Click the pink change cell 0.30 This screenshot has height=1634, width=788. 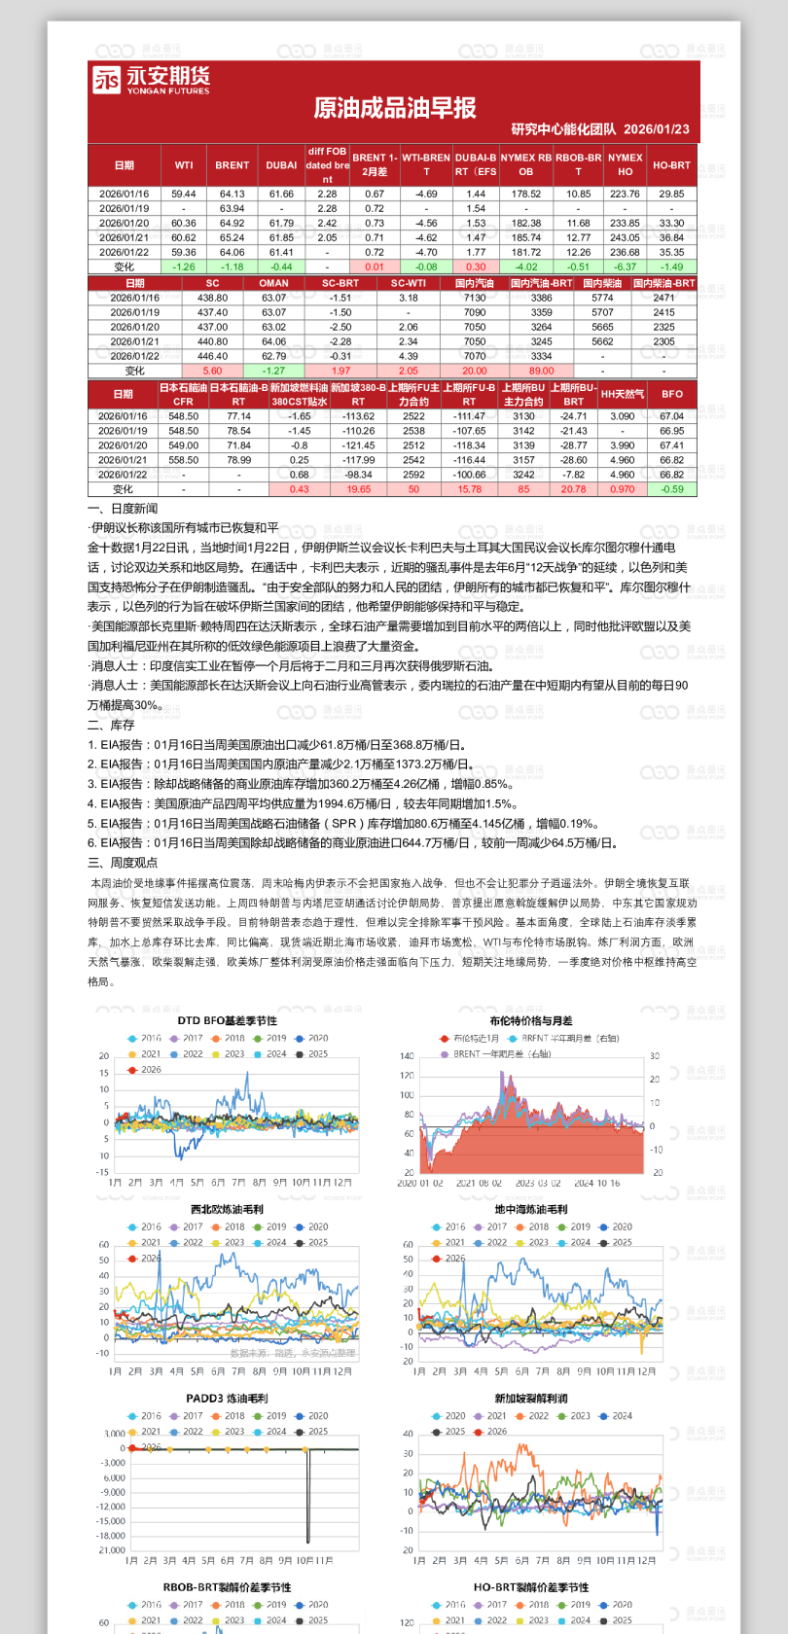click(476, 266)
